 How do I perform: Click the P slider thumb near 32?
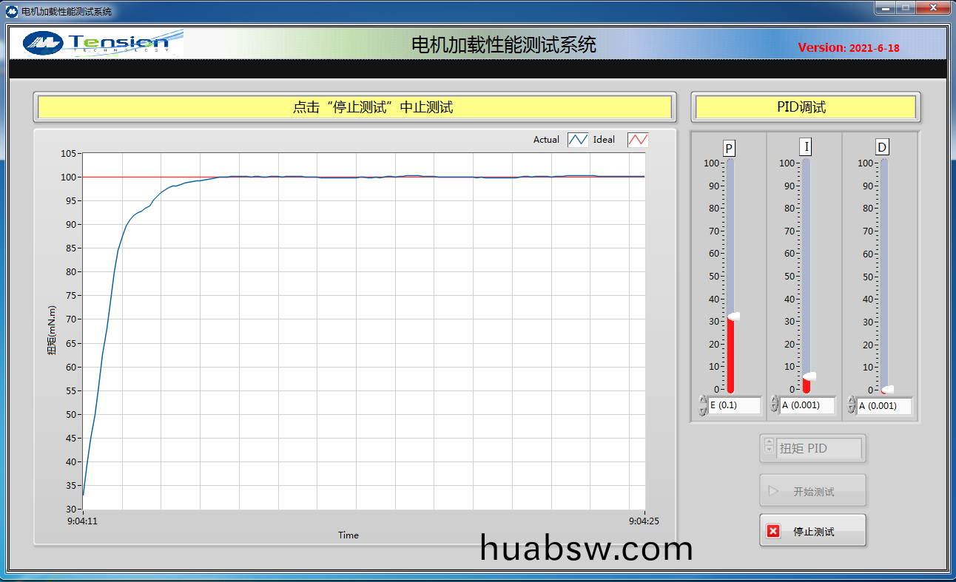tap(733, 317)
